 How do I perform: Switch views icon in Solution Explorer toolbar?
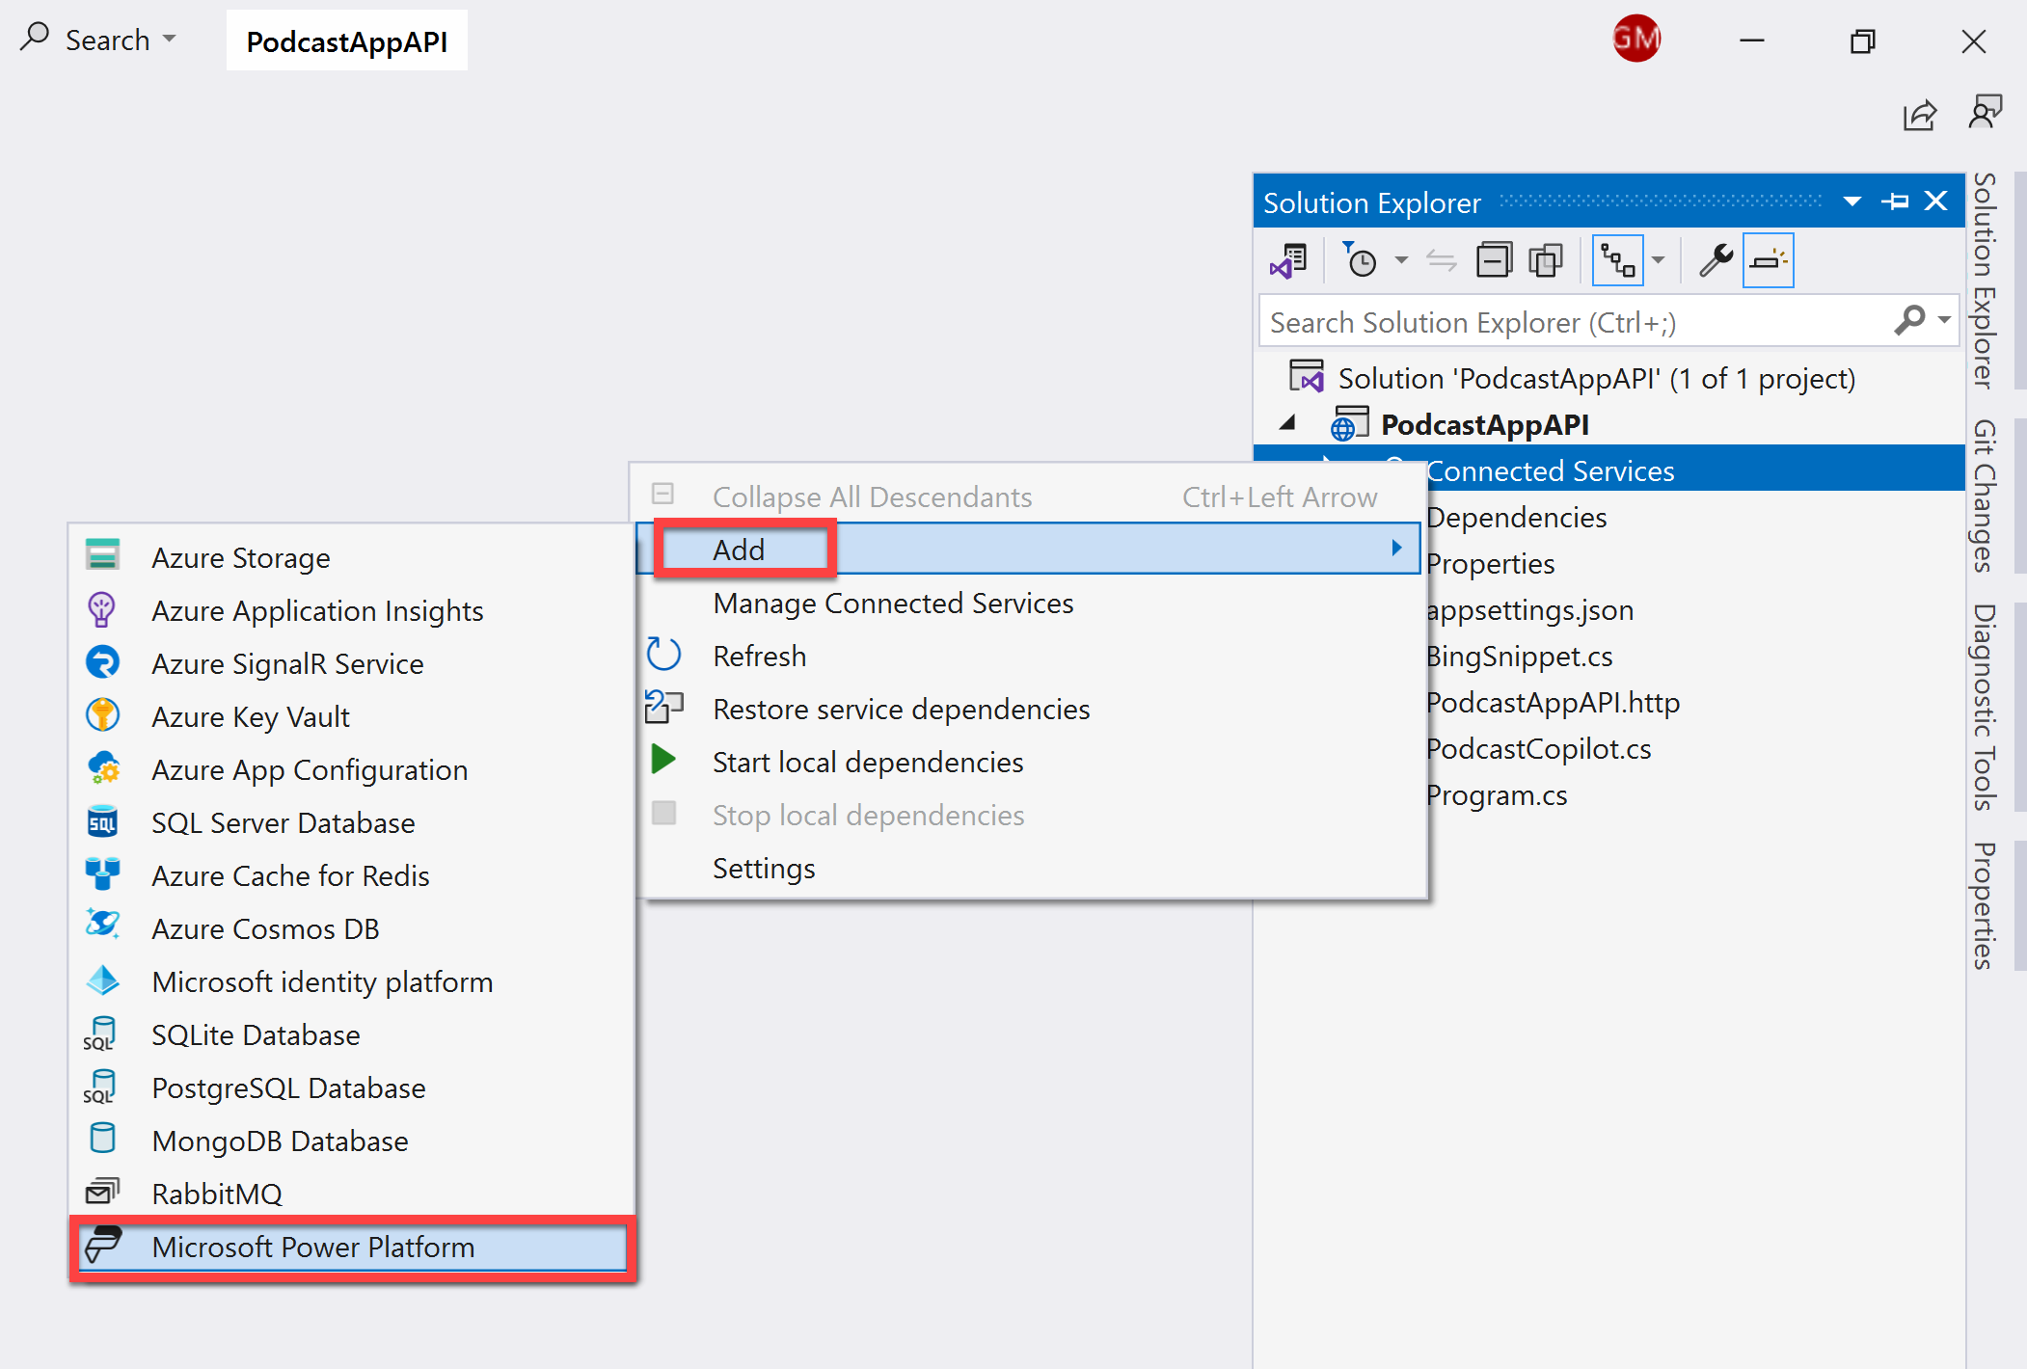pyautogui.click(x=1288, y=260)
